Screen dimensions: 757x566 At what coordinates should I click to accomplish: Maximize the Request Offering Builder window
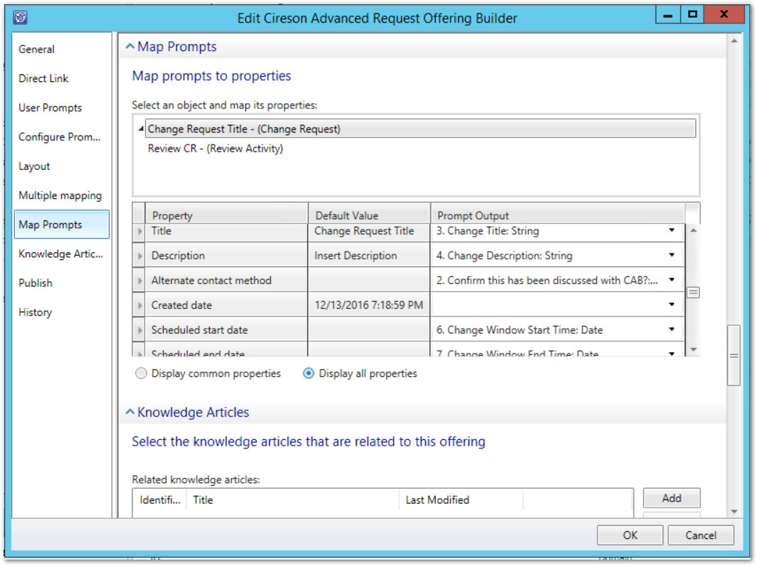click(x=692, y=14)
